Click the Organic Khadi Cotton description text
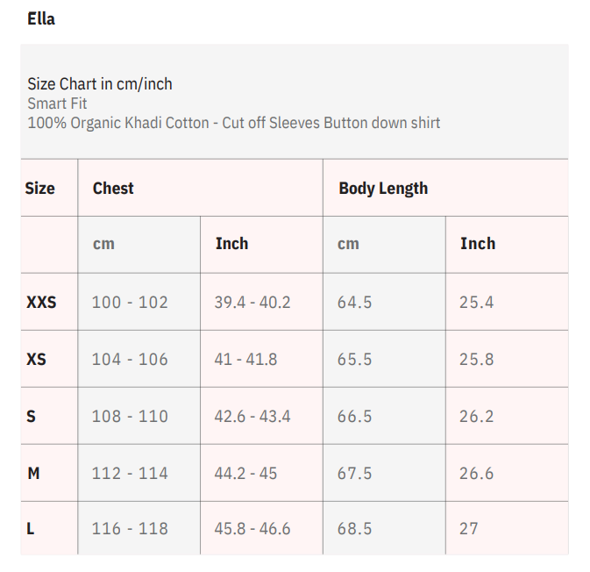This screenshot has width=590, height=572. (x=234, y=123)
